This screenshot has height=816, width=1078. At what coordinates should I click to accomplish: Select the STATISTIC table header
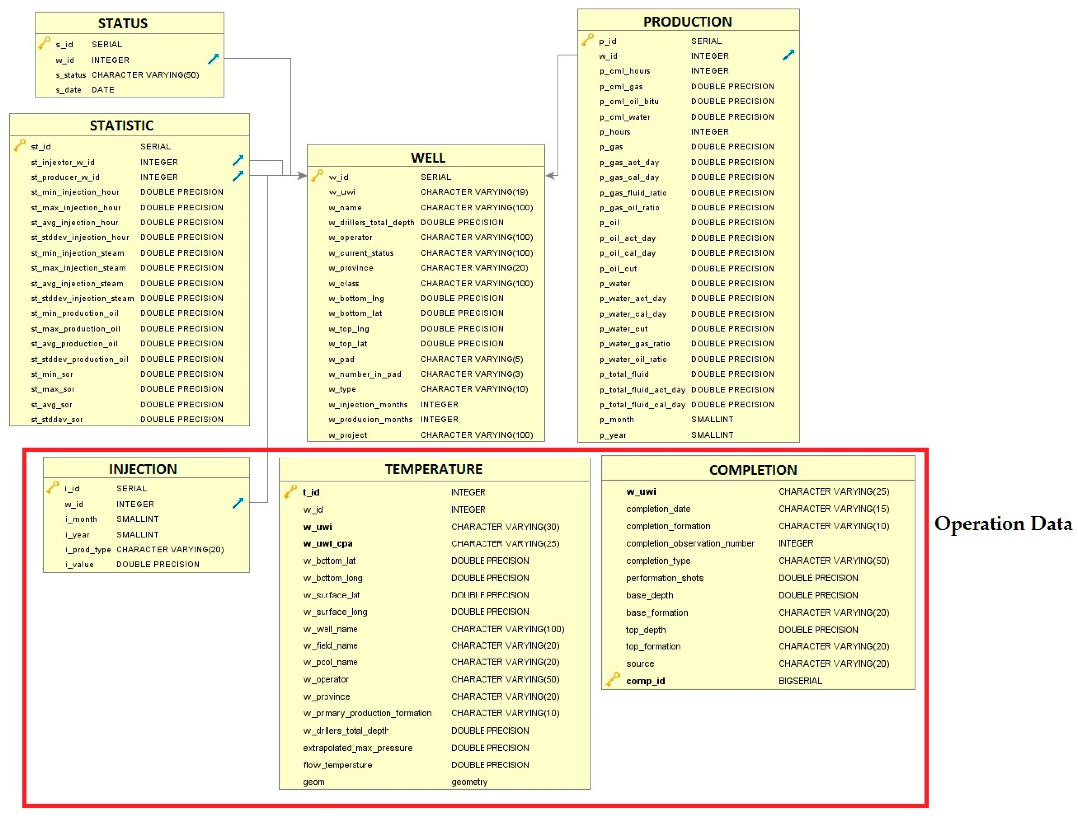pos(122,126)
